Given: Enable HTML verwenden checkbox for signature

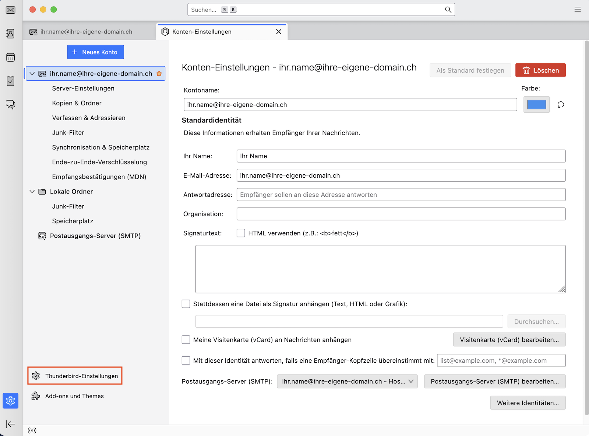Looking at the screenshot, I should pyautogui.click(x=241, y=233).
